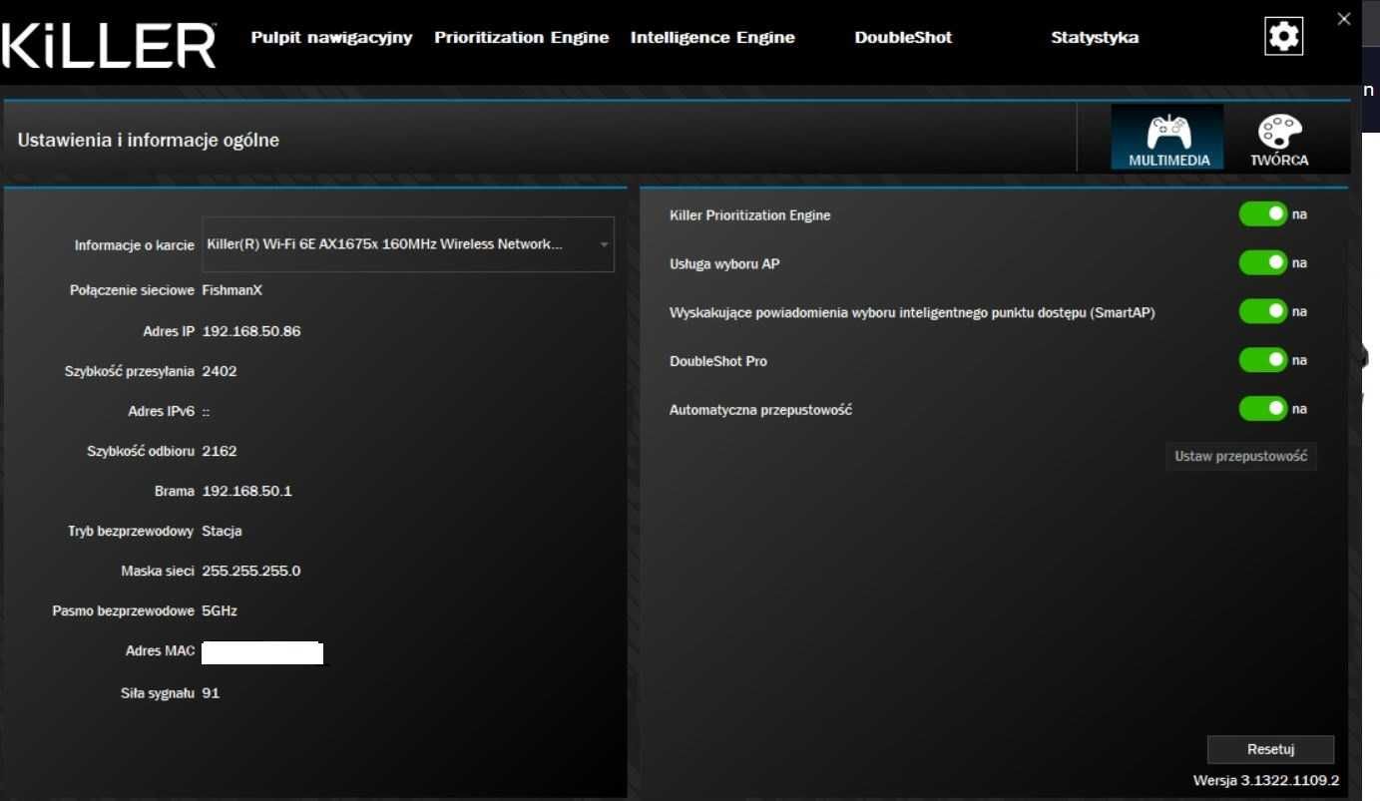Go to the Prioritization Engine tab

(x=522, y=38)
